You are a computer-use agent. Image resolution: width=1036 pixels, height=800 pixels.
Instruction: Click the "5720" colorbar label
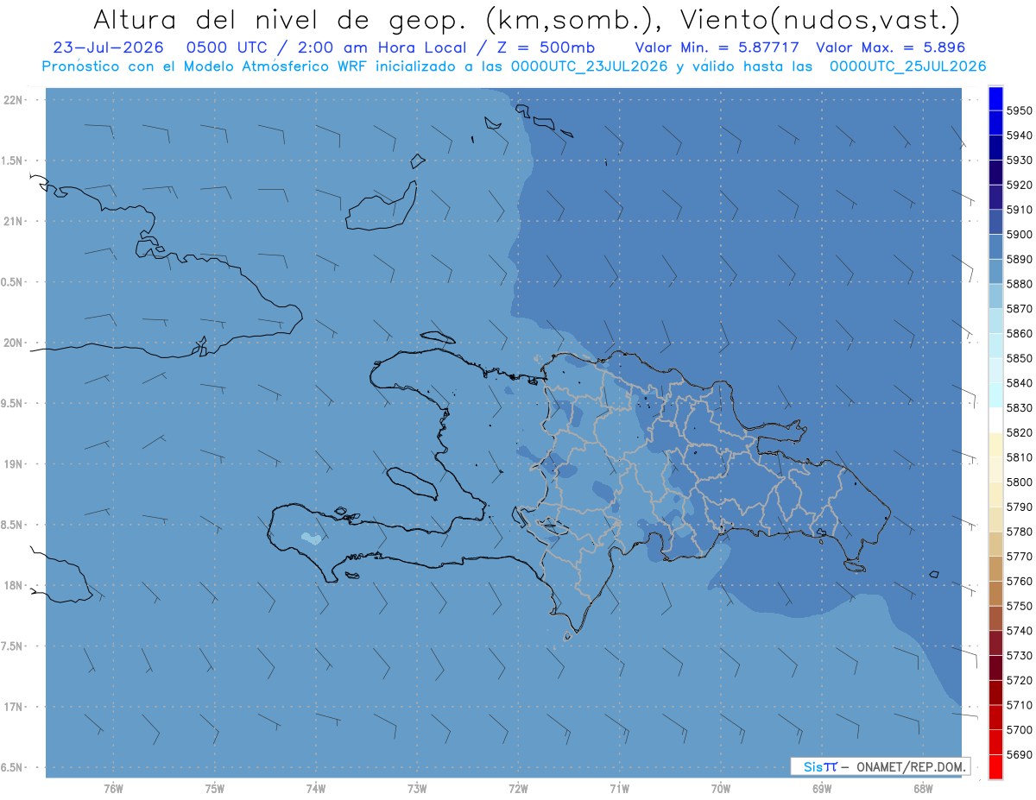click(1019, 681)
